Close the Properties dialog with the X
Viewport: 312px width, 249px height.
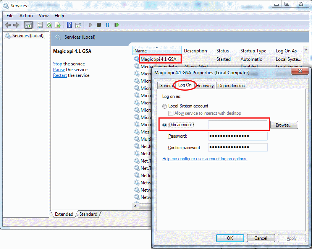click(x=300, y=71)
